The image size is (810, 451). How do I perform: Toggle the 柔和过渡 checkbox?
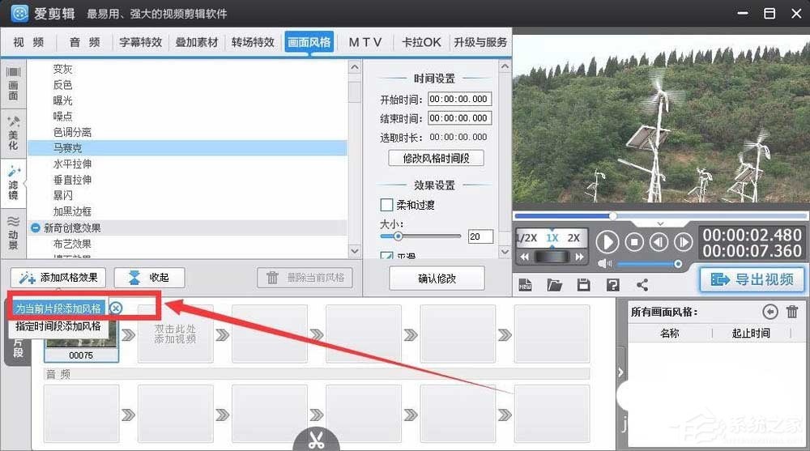pyautogui.click(x=386, y=205)
